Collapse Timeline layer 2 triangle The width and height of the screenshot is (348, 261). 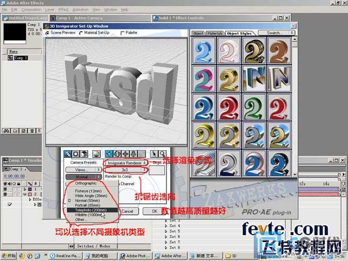pyautogui.click(x=25, y=194)
